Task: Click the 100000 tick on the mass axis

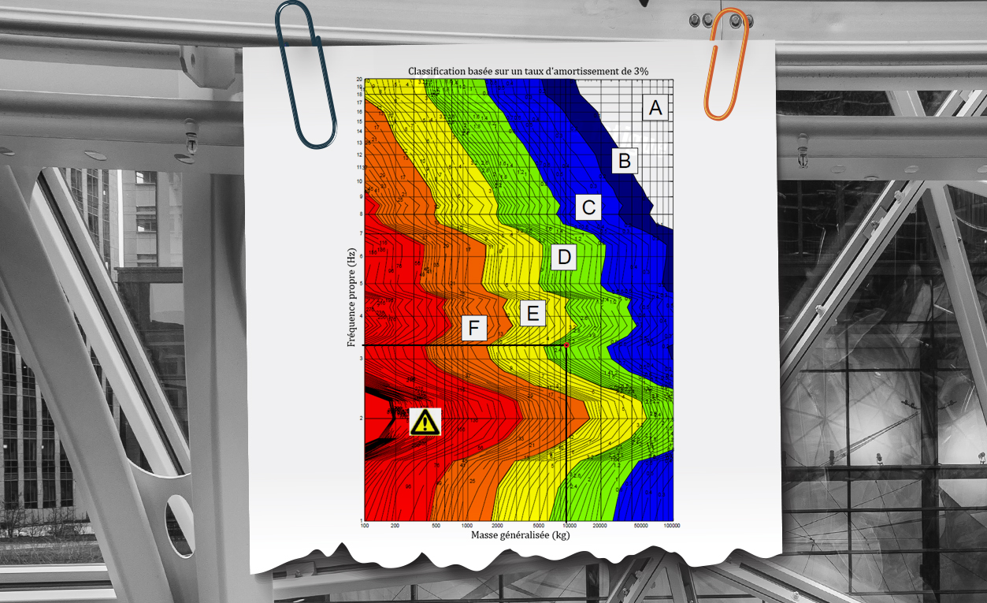Action: coord(671,526)
